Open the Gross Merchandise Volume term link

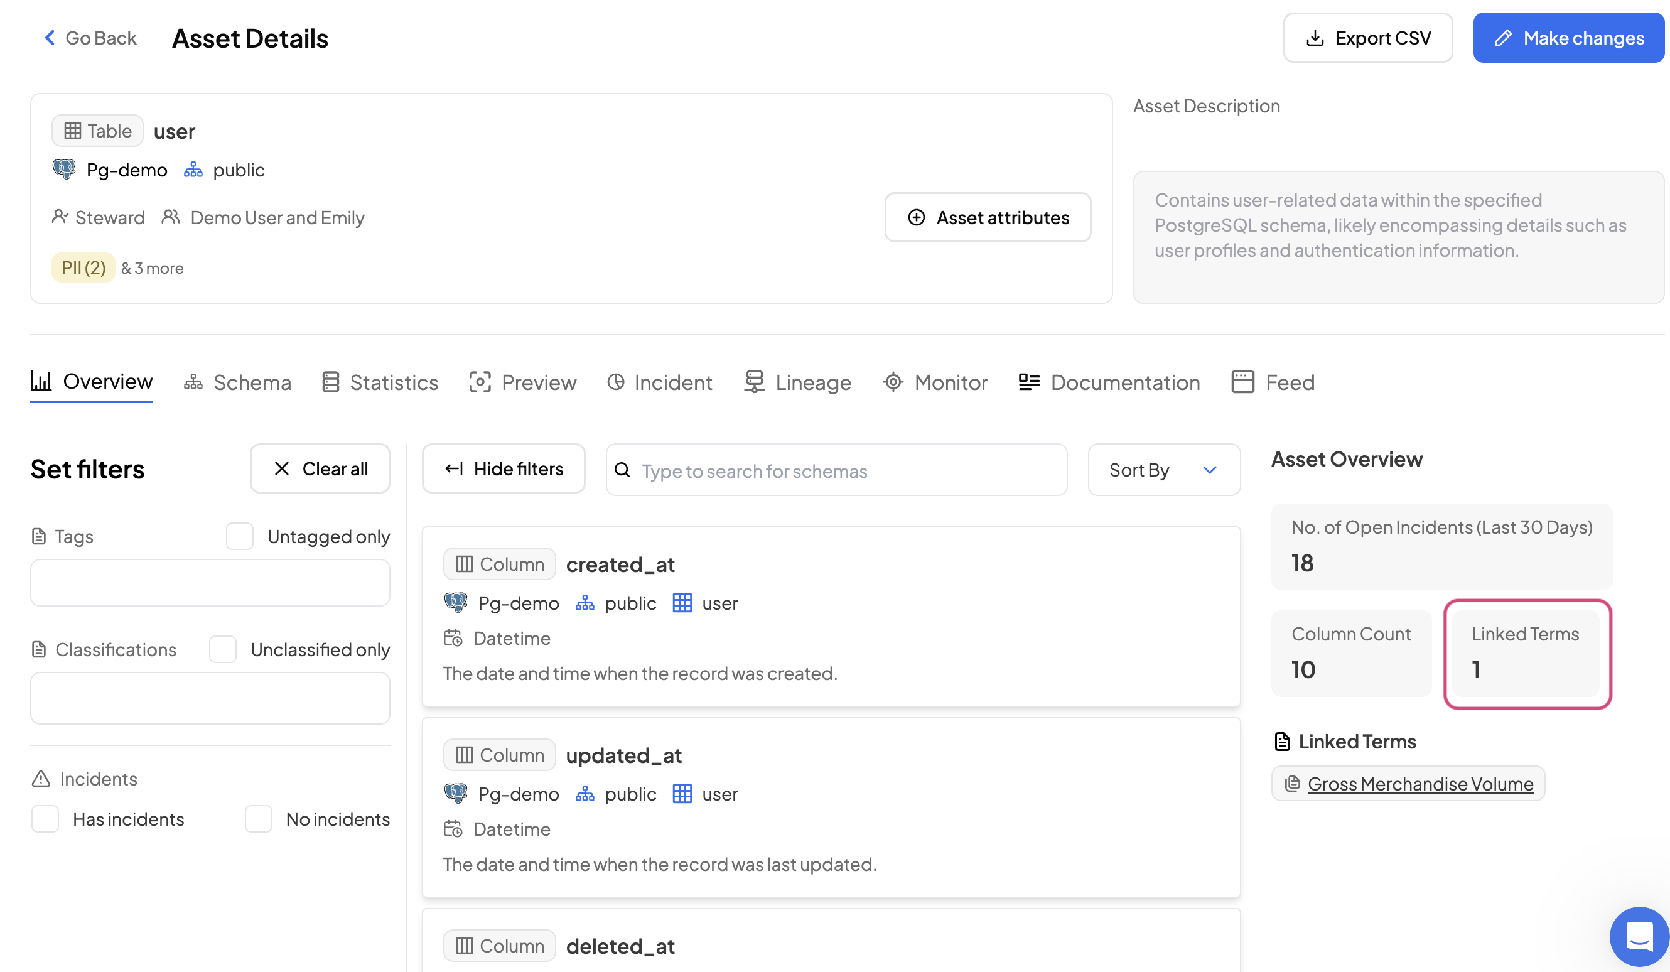[1420, 784]
